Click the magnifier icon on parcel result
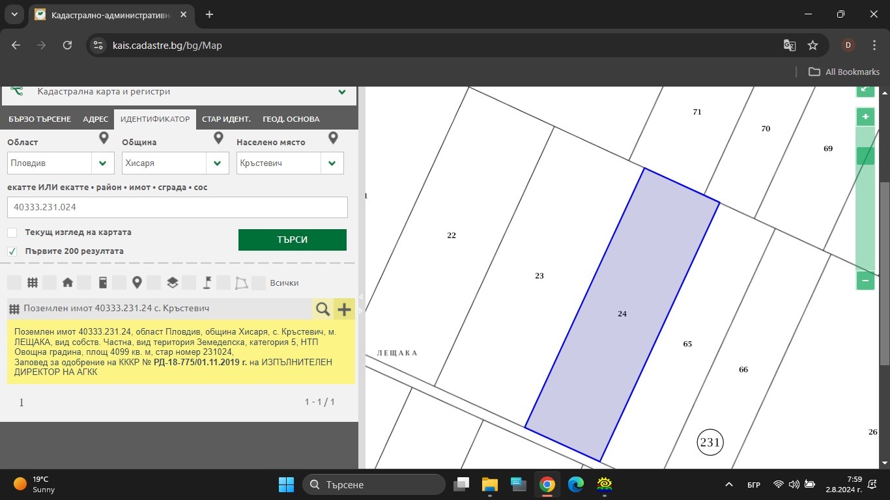The image size is (890, 500). click(x=323, y=309)
